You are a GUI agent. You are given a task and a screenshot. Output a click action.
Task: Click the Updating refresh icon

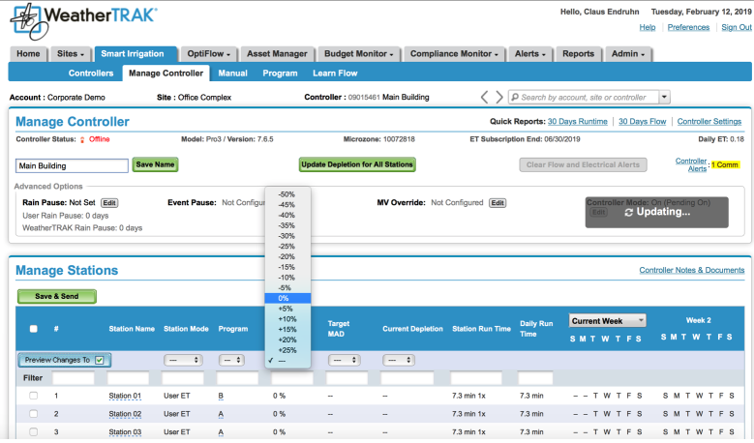coord(628,212)
